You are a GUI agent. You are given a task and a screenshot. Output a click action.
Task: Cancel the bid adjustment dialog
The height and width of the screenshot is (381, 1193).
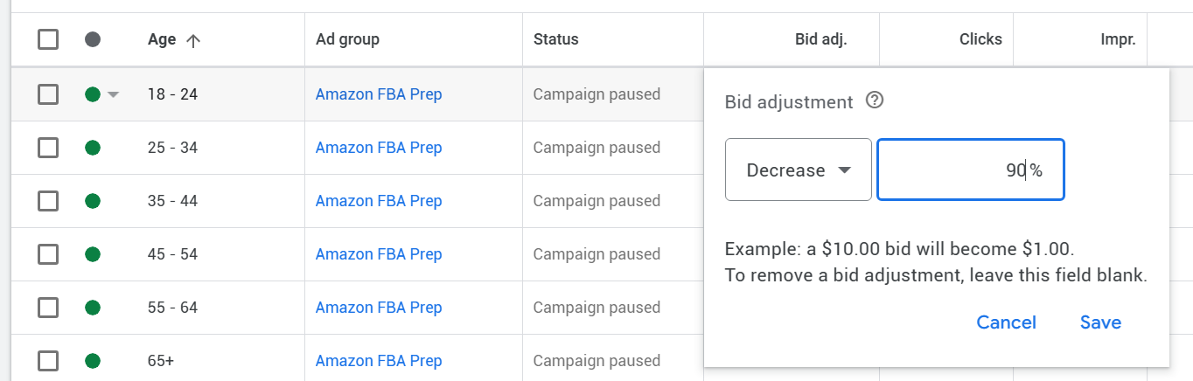coord(1006,322)
